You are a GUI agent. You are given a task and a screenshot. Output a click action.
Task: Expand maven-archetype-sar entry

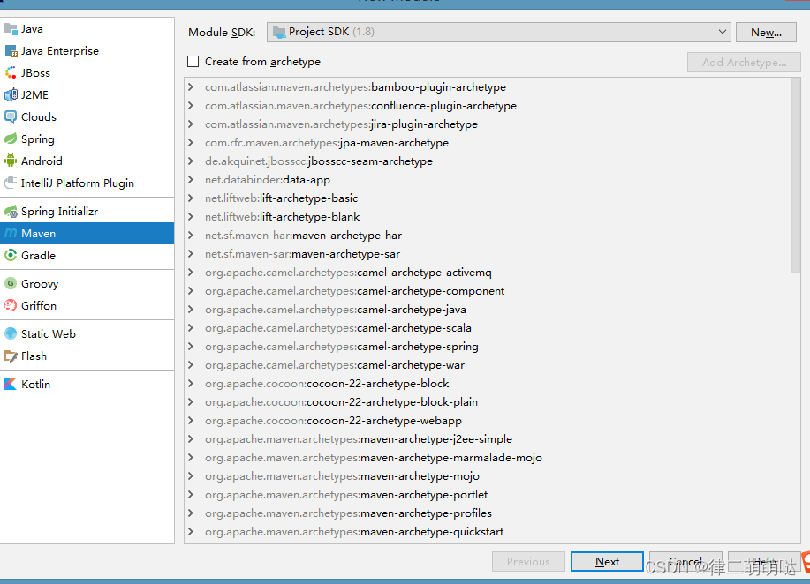tap(191, 254)
